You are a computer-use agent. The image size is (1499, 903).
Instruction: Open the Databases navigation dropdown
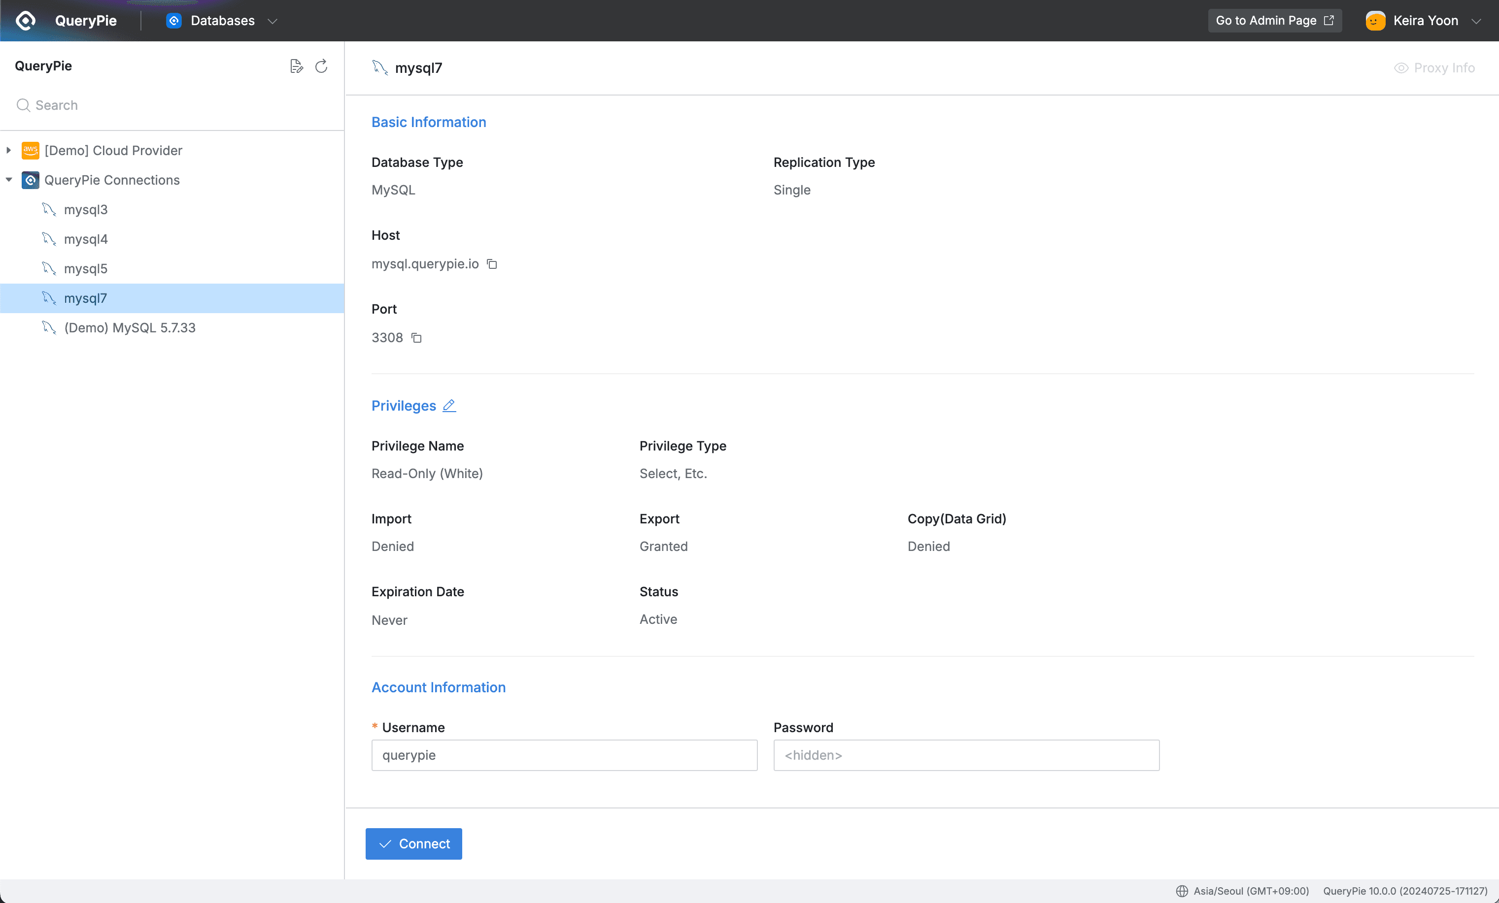click(273, 21)
